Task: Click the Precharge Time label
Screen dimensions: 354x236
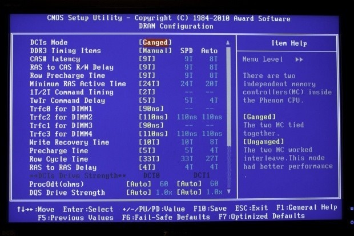Action: [59, 151]
